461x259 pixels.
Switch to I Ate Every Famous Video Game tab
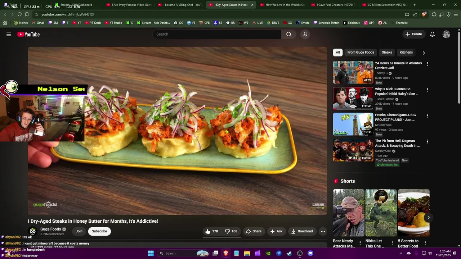(x=129, y=5)
